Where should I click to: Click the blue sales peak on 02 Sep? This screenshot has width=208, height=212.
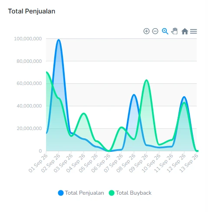(x=59, y=40)
